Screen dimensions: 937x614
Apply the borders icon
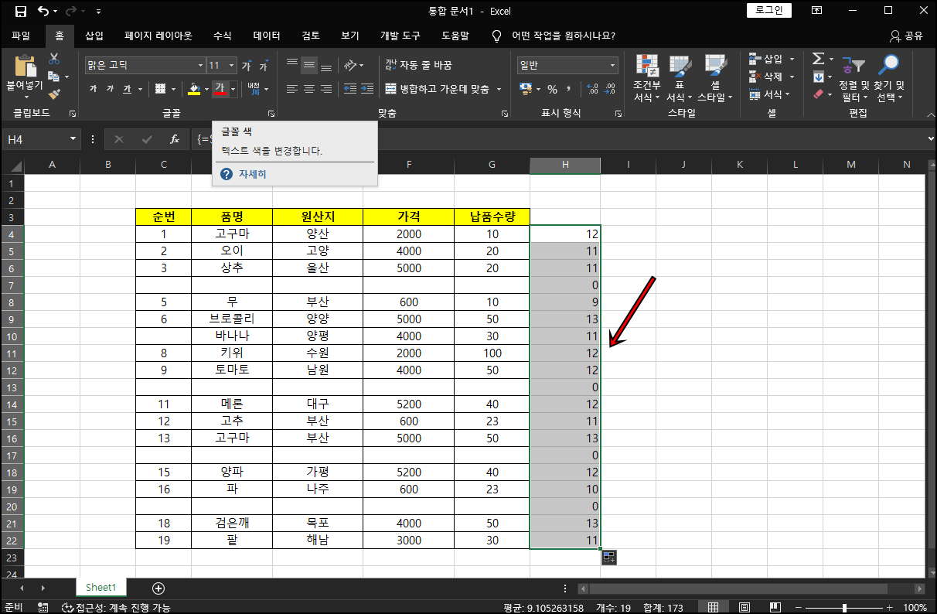pos(161,89)
